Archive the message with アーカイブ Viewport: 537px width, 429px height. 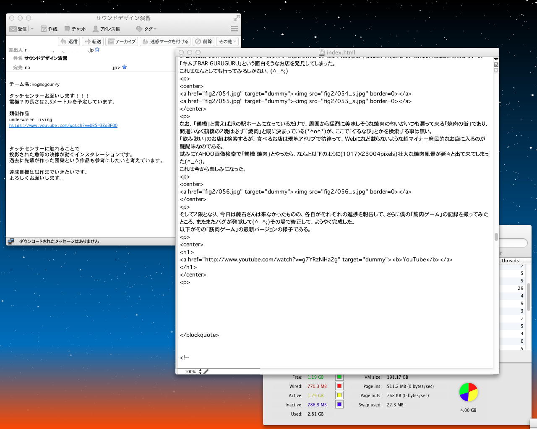click(122, 41)
